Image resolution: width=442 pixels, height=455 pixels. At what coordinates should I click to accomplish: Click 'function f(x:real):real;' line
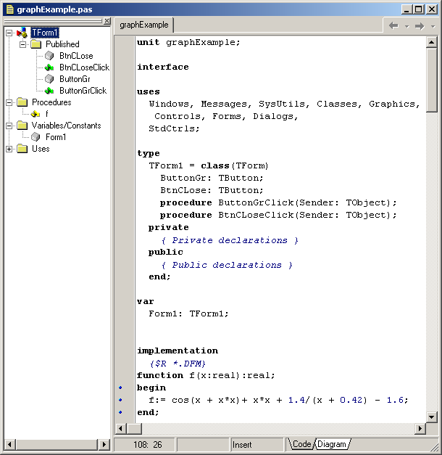click(206, 375)
